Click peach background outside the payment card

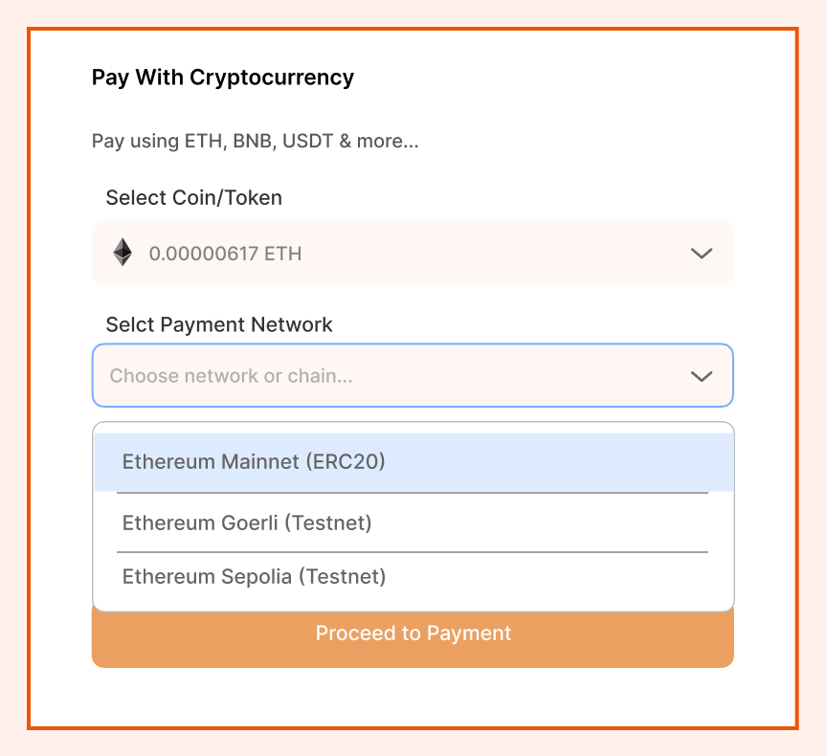pos(13,383)
